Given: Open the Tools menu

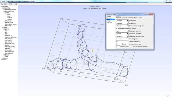Looking at the screenshot, I should point(6,4).
